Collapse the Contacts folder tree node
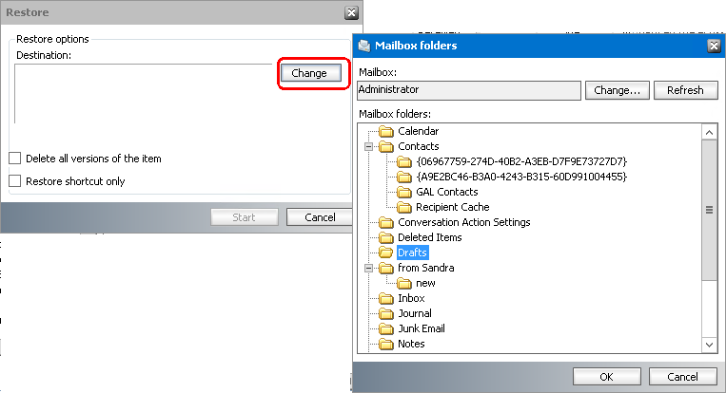 368,147
